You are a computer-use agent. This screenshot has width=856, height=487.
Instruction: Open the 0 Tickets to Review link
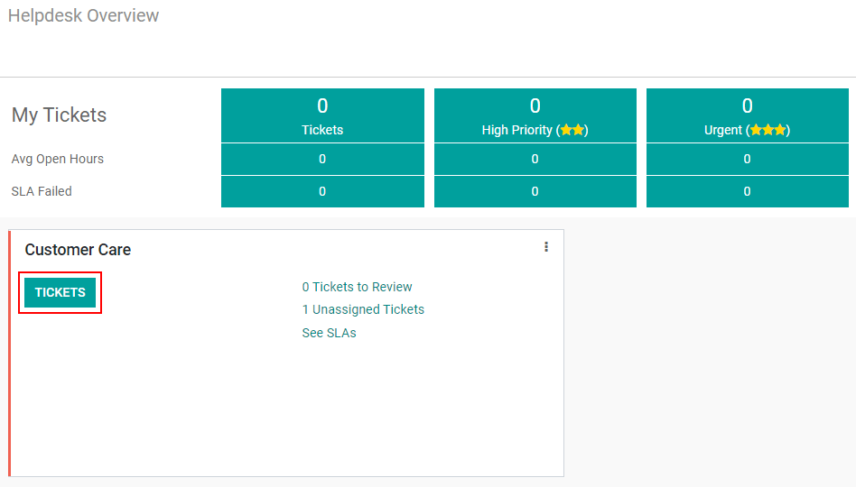pos(357,287)
